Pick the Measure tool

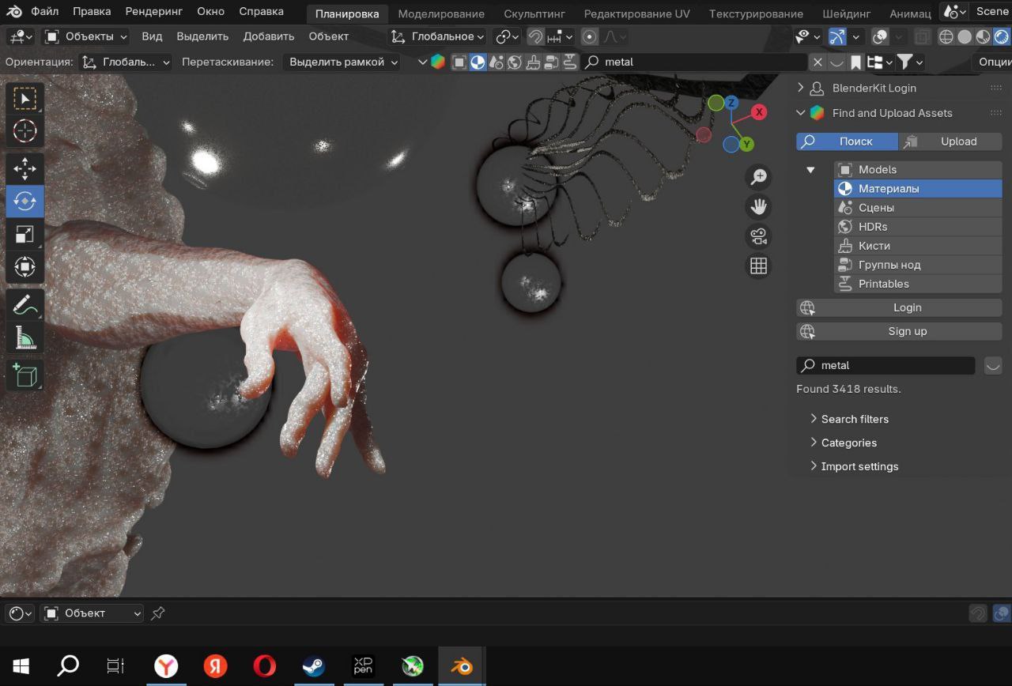pos(25,338)
